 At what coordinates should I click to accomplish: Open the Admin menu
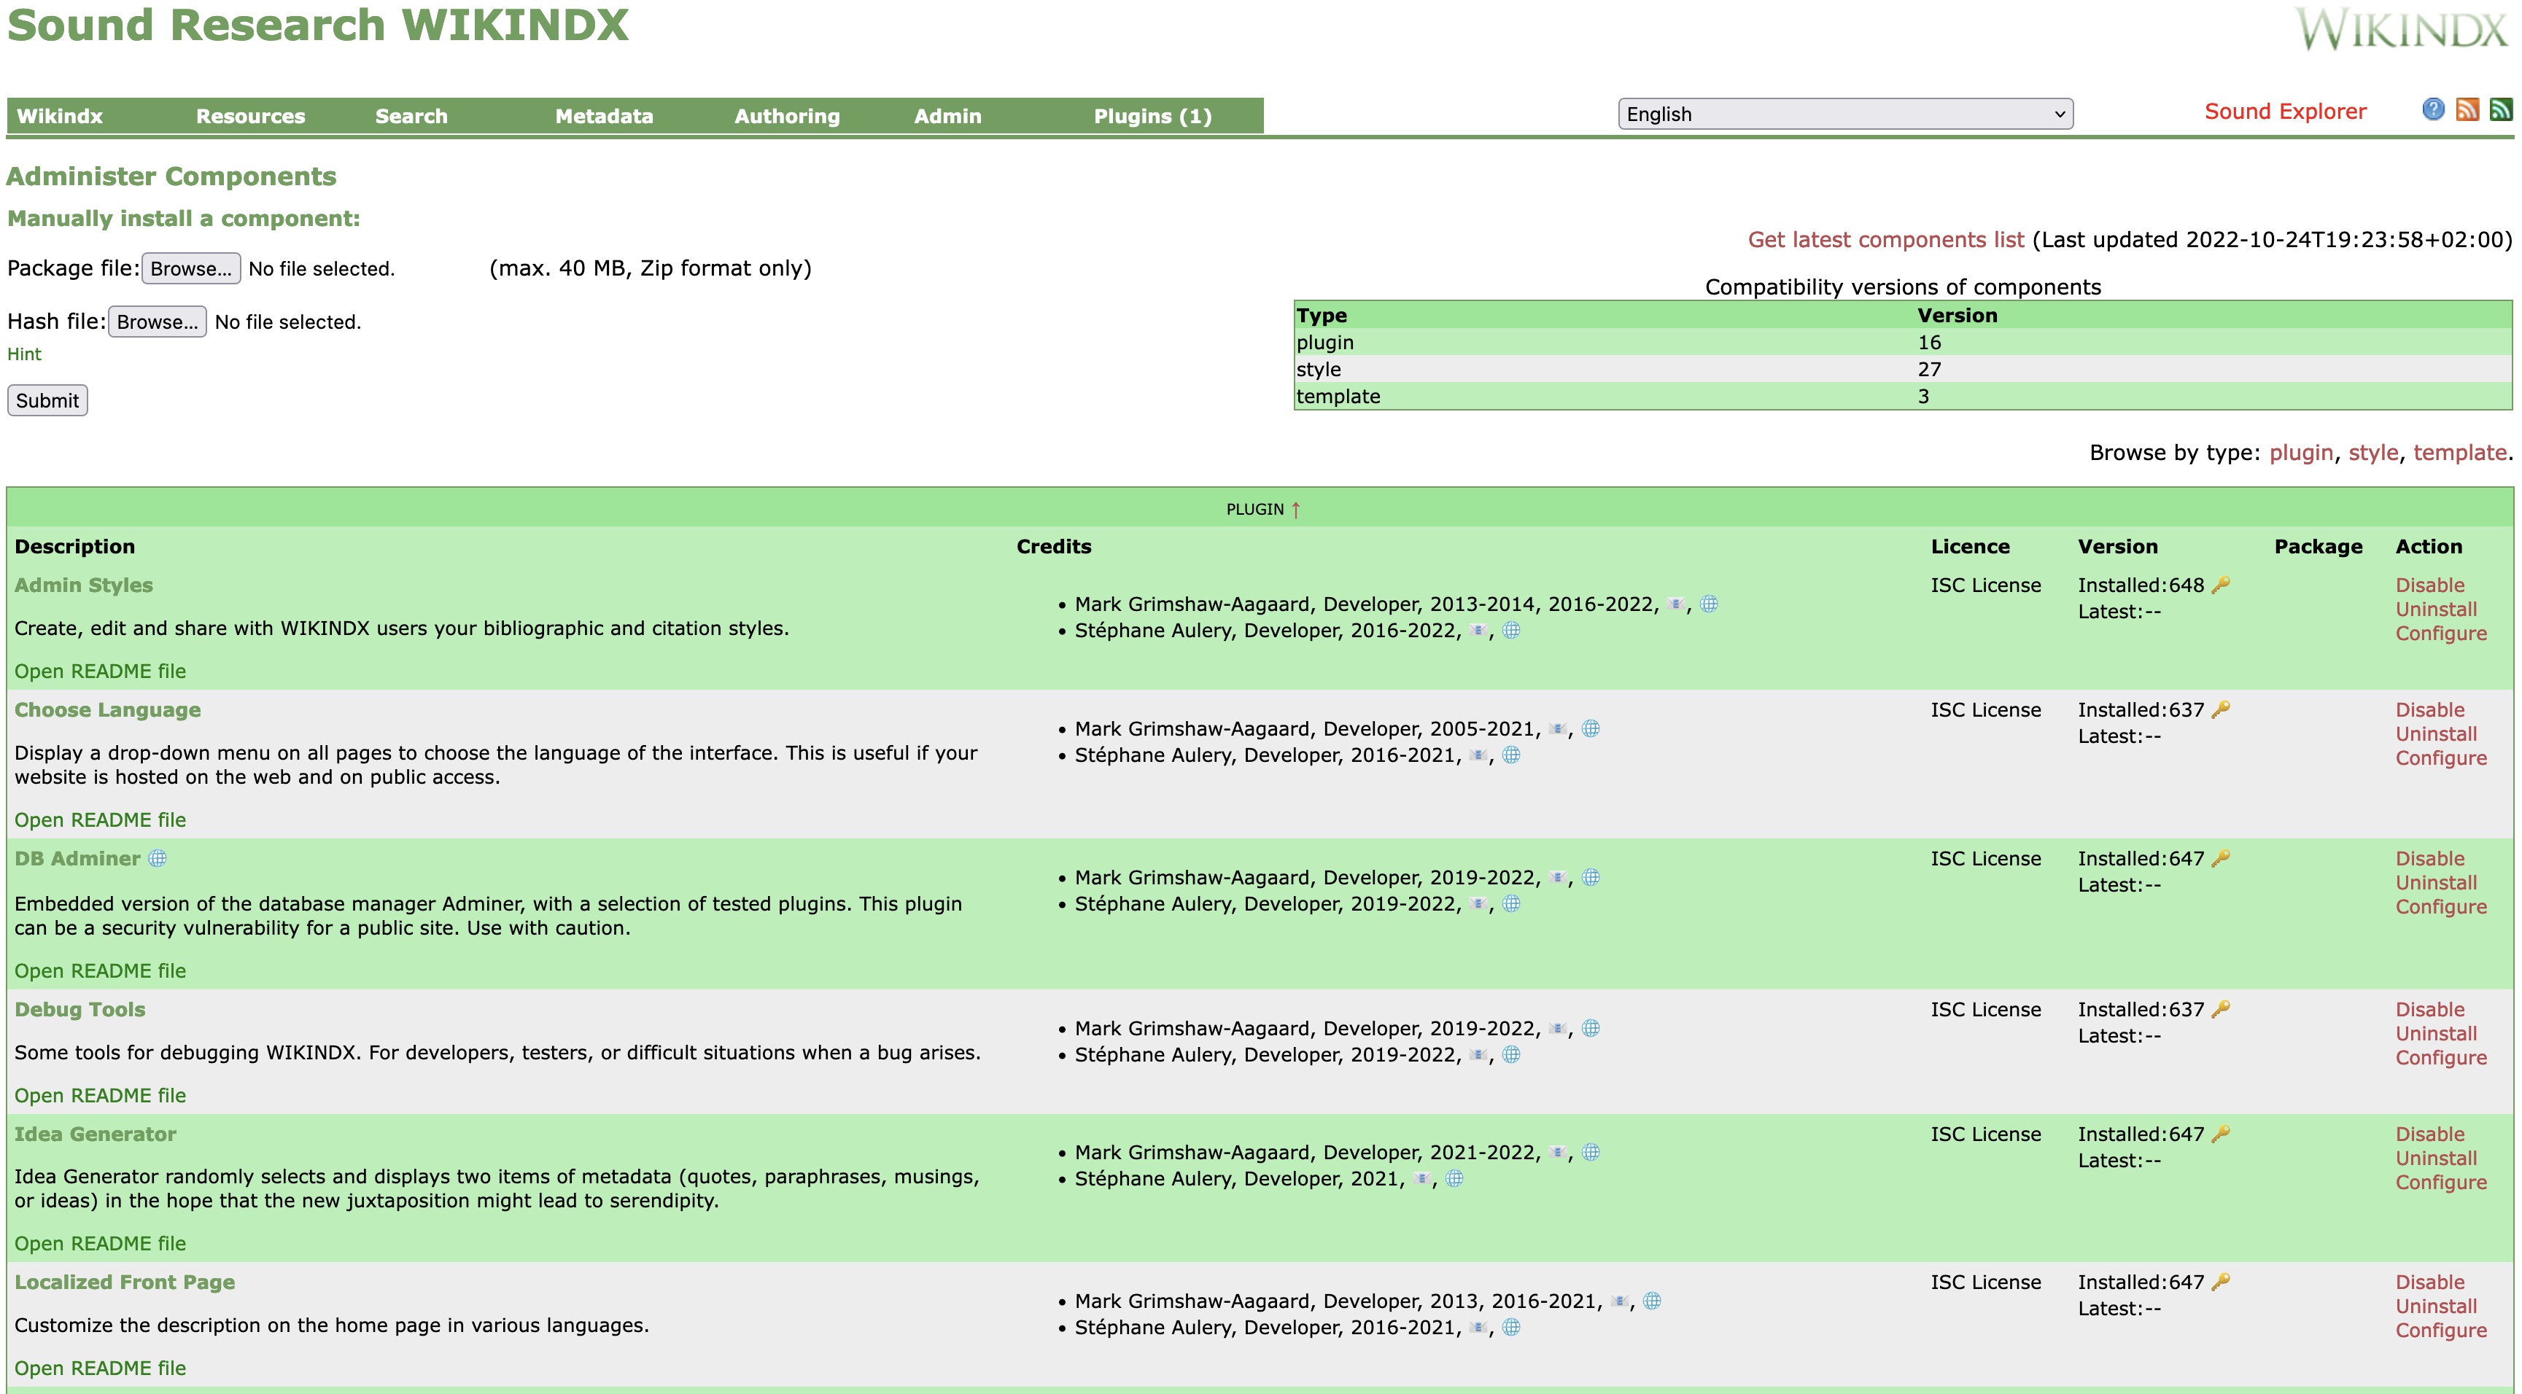pyautogui.click(x=946, y=115)
